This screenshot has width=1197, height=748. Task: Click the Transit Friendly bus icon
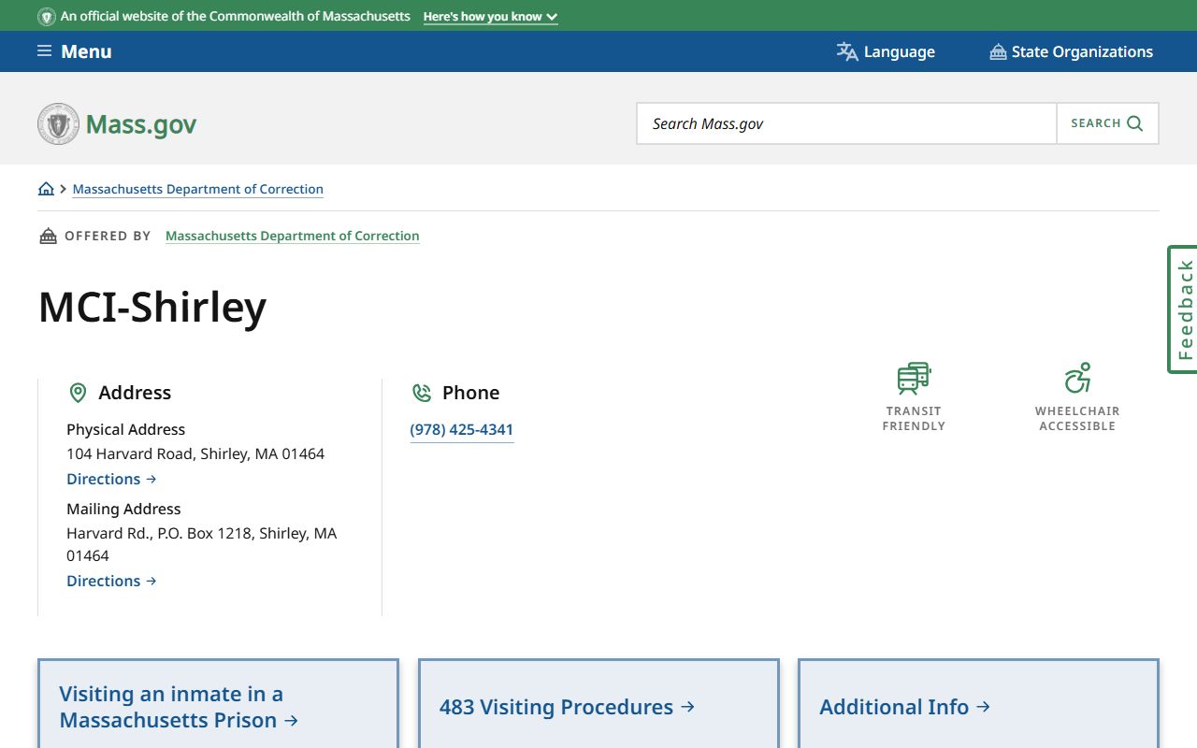point(914,379)
